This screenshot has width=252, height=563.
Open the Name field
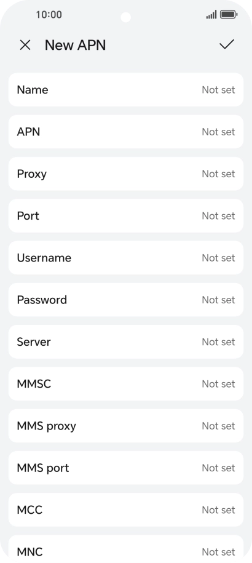[x=126, y=90]
